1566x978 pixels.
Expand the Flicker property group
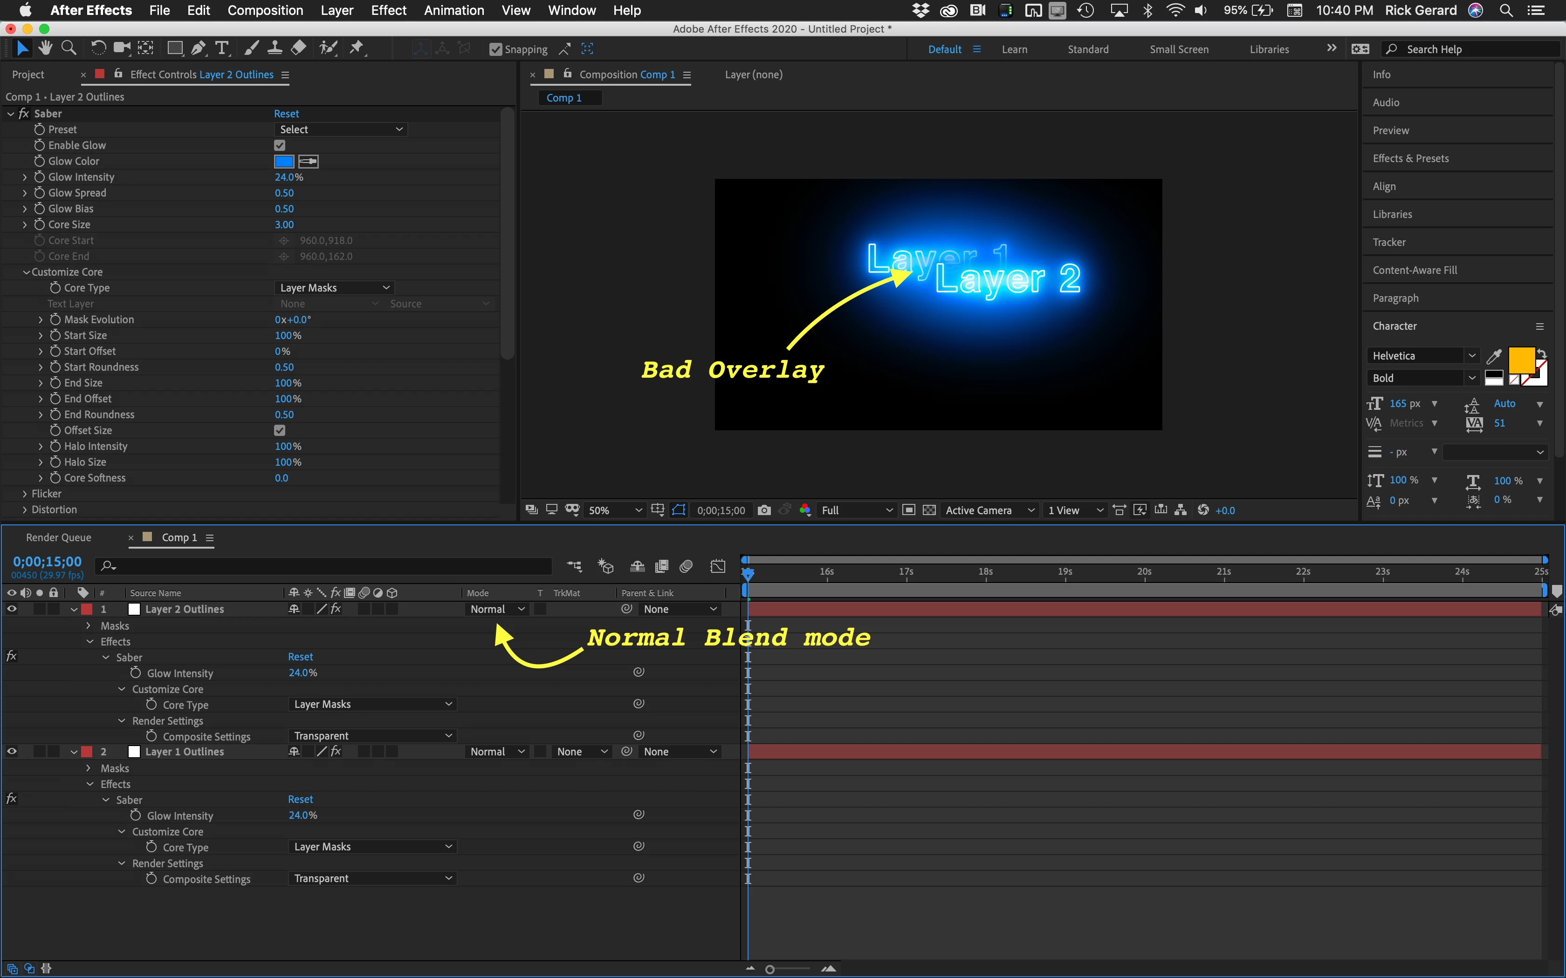(x=25, y=494)
